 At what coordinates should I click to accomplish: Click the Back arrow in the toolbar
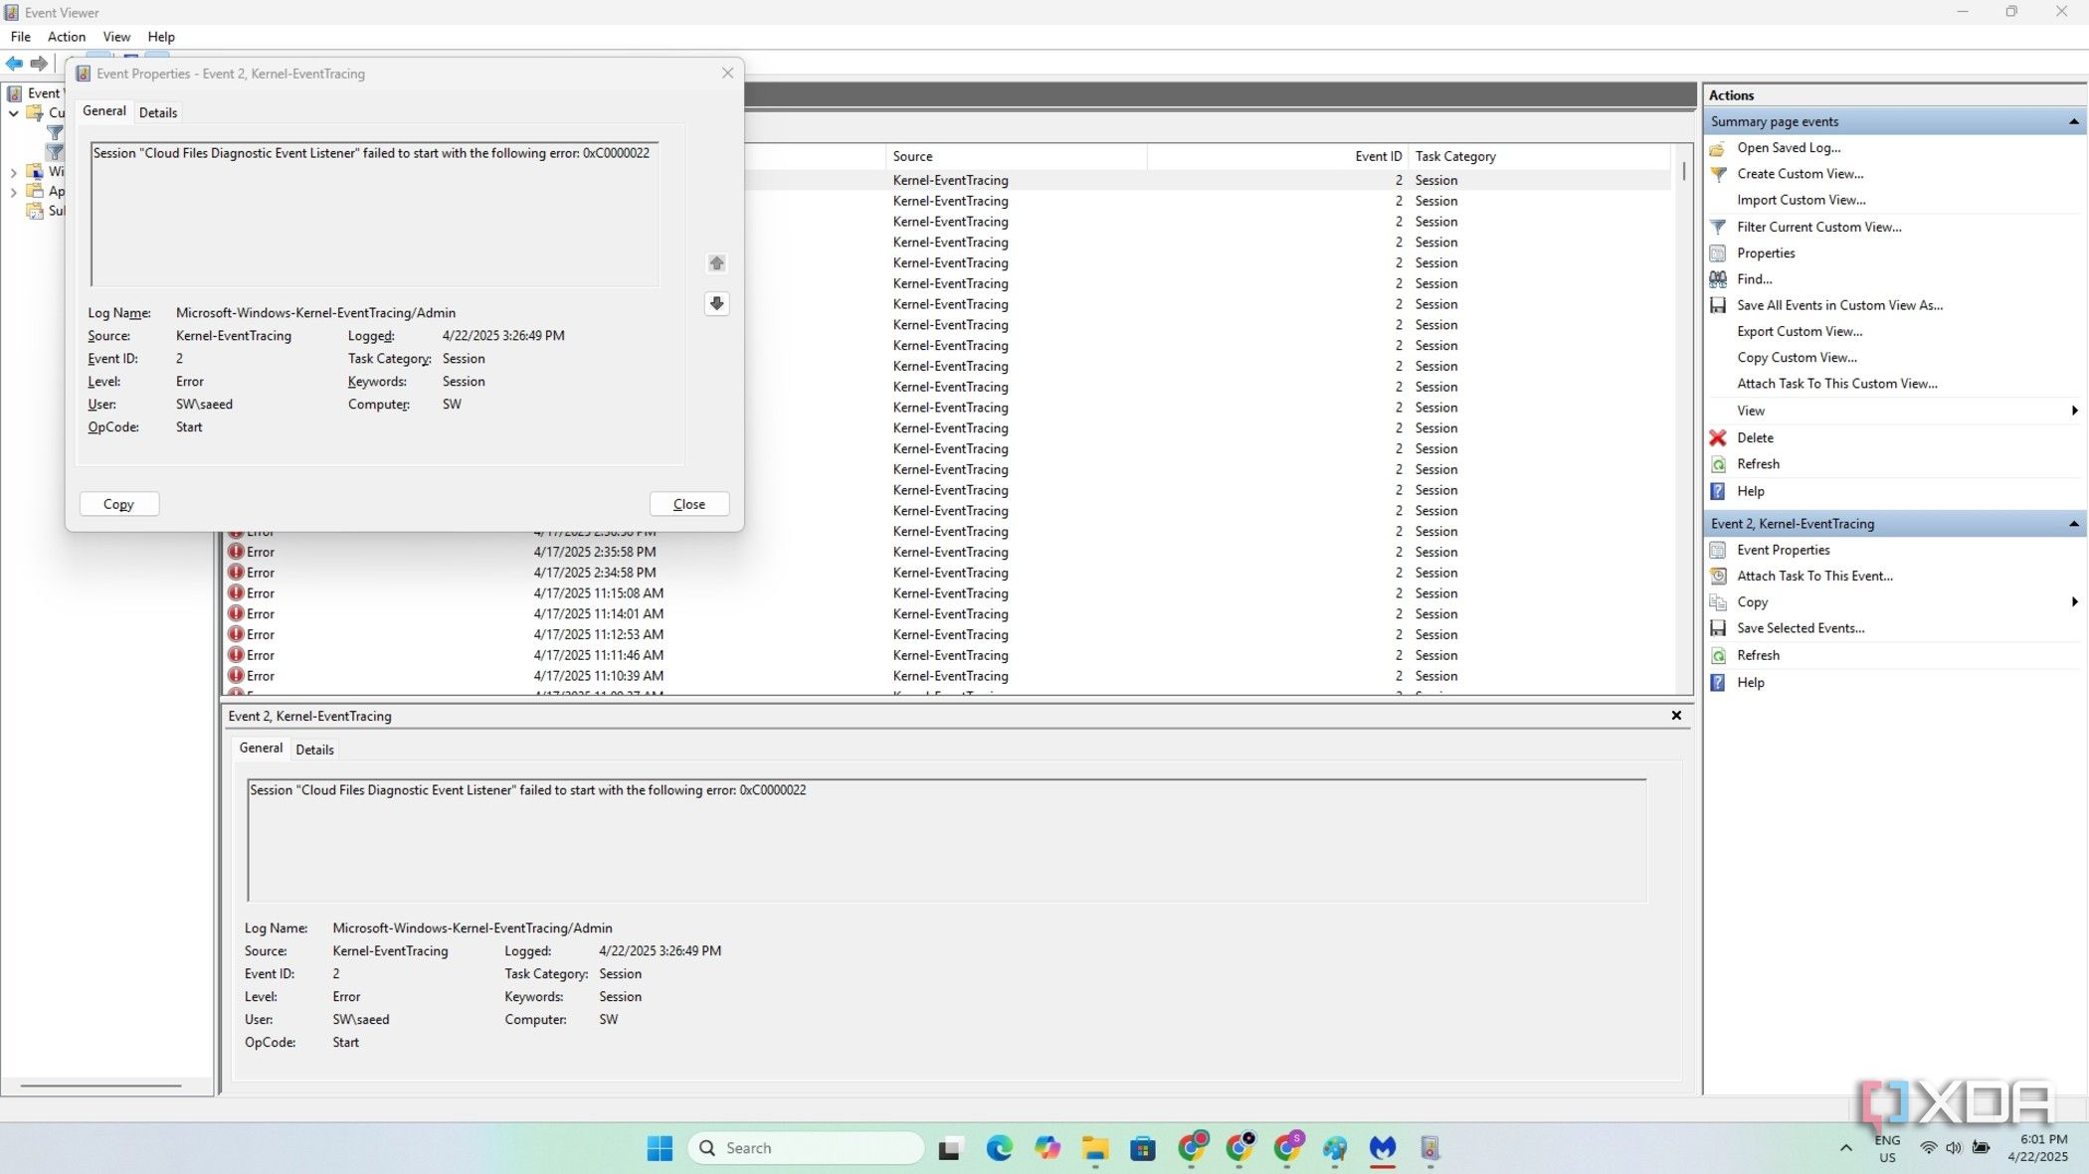point(14,64)
